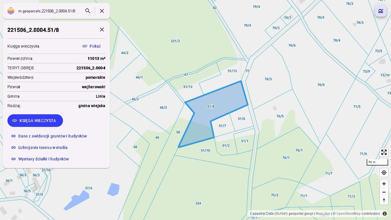Click the rainbow app logo
Viewport: 391px width, 220px height.
coord(11,11)
